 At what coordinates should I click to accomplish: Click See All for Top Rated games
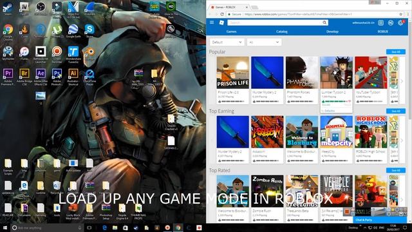[396, 170]
